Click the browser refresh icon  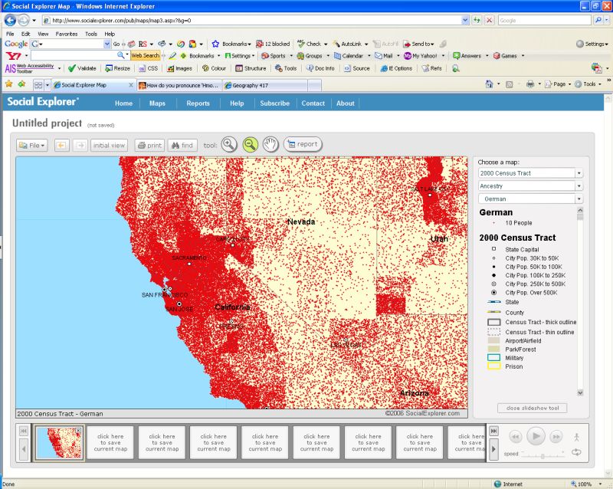[477, 20]
